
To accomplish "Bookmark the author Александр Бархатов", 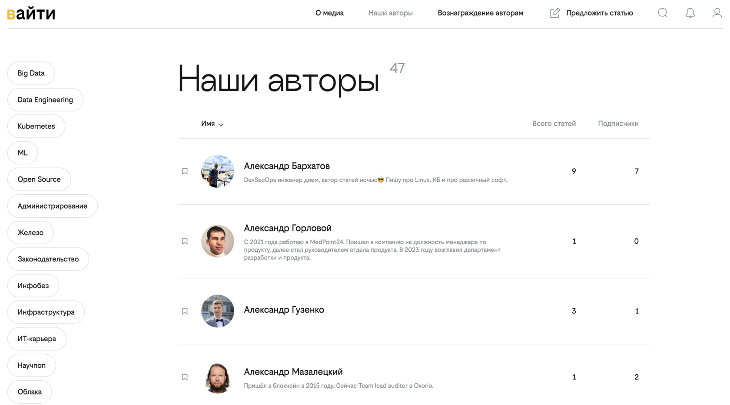I will (185, 171).
